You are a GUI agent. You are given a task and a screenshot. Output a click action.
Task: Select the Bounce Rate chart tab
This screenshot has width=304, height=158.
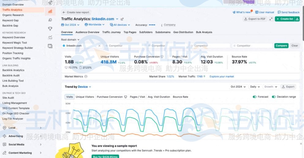(180, 97)
